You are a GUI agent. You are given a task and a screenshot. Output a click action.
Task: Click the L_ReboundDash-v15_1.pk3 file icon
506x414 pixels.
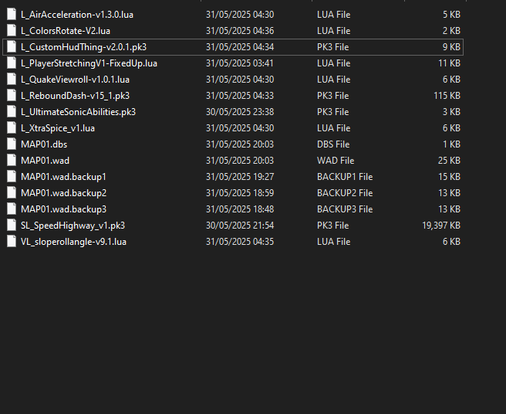[x=12, y=96]
